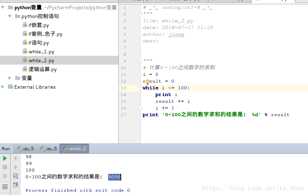This screenshot has width=308, height=195.
Task: Select if案例_色子.py file
Action: (45, 34)
